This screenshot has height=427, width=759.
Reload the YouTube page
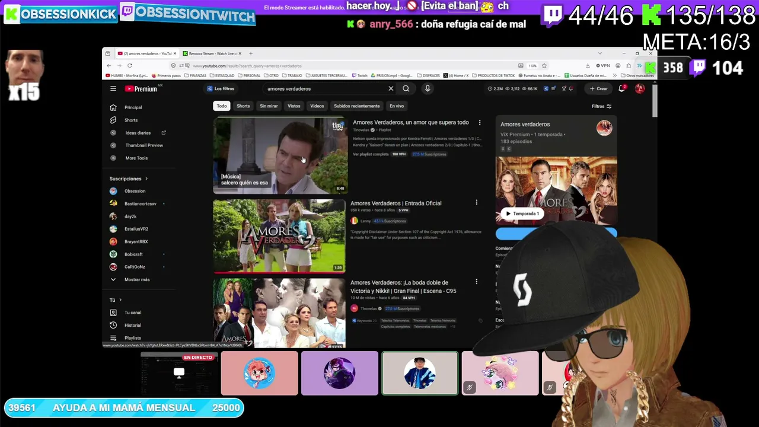(130, 66)
